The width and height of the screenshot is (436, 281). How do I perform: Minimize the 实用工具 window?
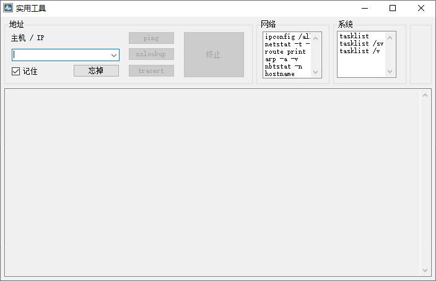pos(365,8)
